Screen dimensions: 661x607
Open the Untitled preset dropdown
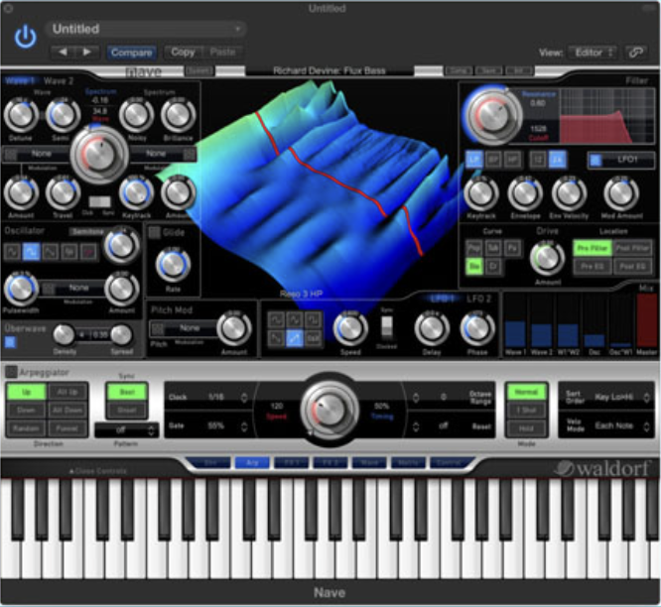146,29
